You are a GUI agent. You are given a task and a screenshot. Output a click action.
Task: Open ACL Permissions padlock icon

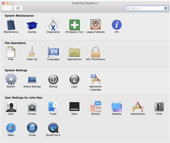coord(95,52)
